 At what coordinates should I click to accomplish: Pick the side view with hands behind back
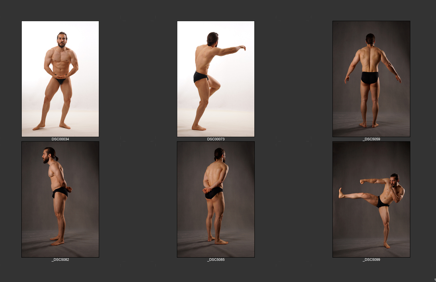60,200
